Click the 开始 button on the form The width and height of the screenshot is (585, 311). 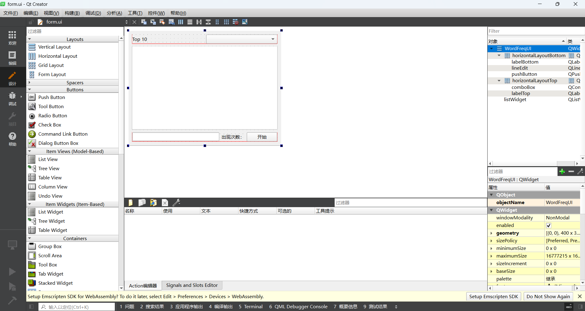click(x=262, y=137)
